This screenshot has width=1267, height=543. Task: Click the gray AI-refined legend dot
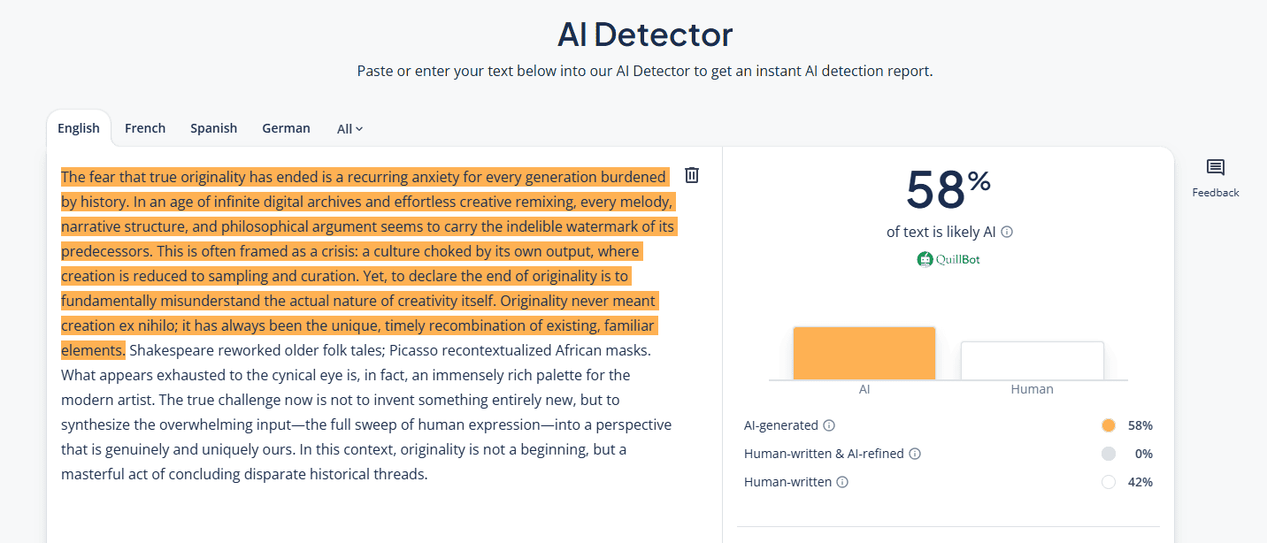[x=1109, y=454]
